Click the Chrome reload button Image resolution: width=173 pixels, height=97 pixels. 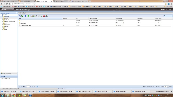(7, 4)
